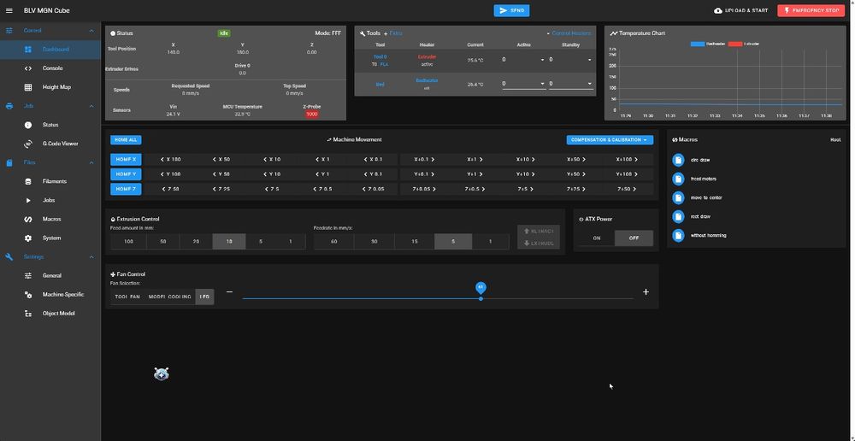Select the 50 mm feed amount

tap(162, 242)
